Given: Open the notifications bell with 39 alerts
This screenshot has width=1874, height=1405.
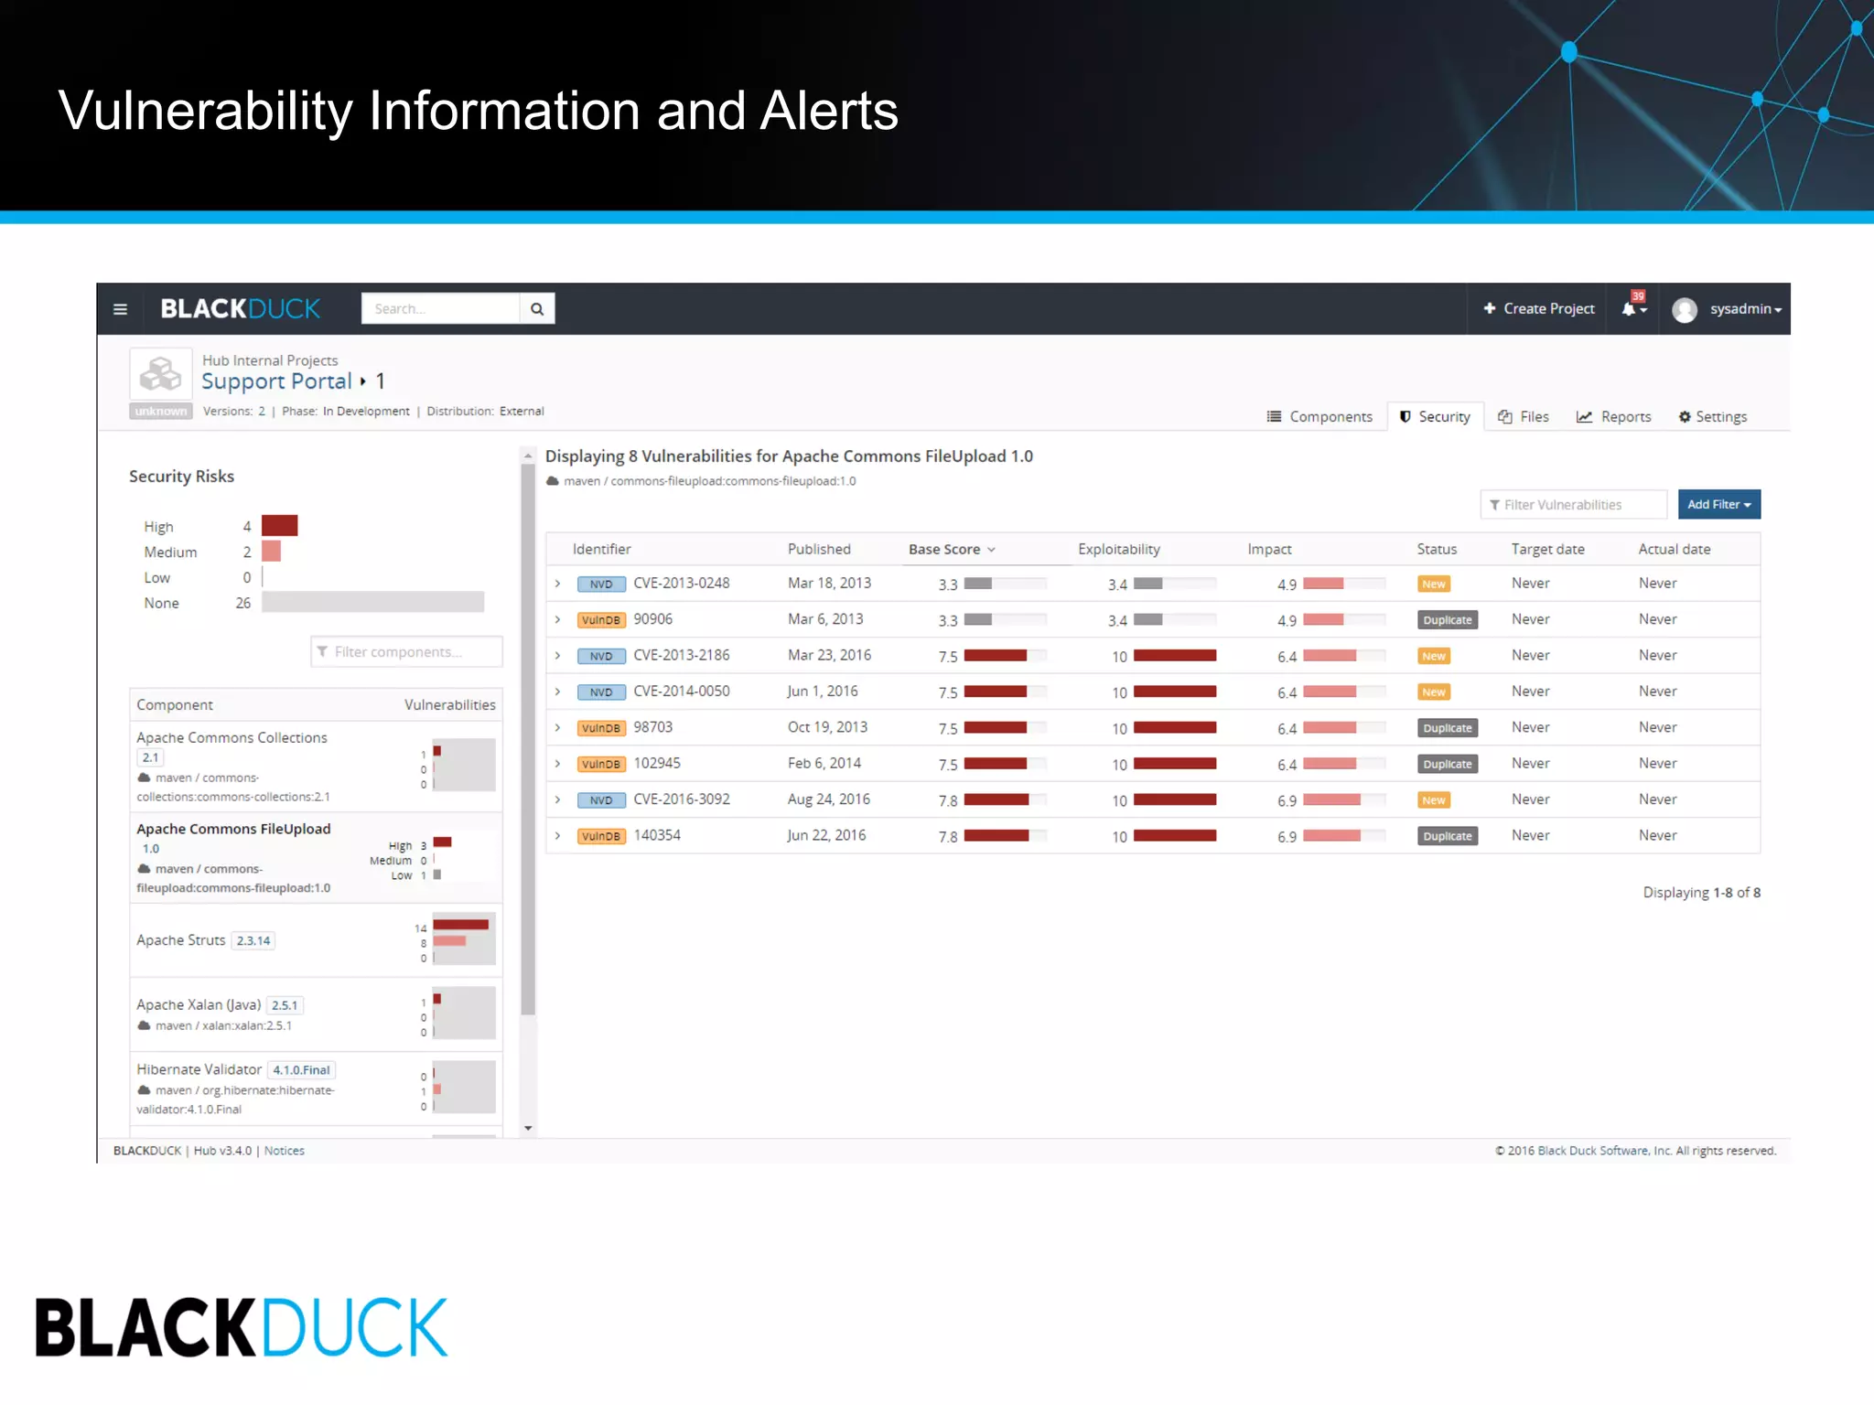Looking at the screenshot, I should (1633, 307).
